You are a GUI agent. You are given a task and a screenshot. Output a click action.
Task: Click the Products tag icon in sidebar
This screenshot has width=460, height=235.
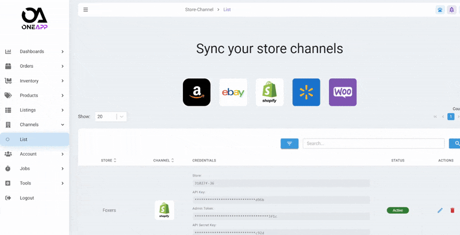click(x=8, y=95)
